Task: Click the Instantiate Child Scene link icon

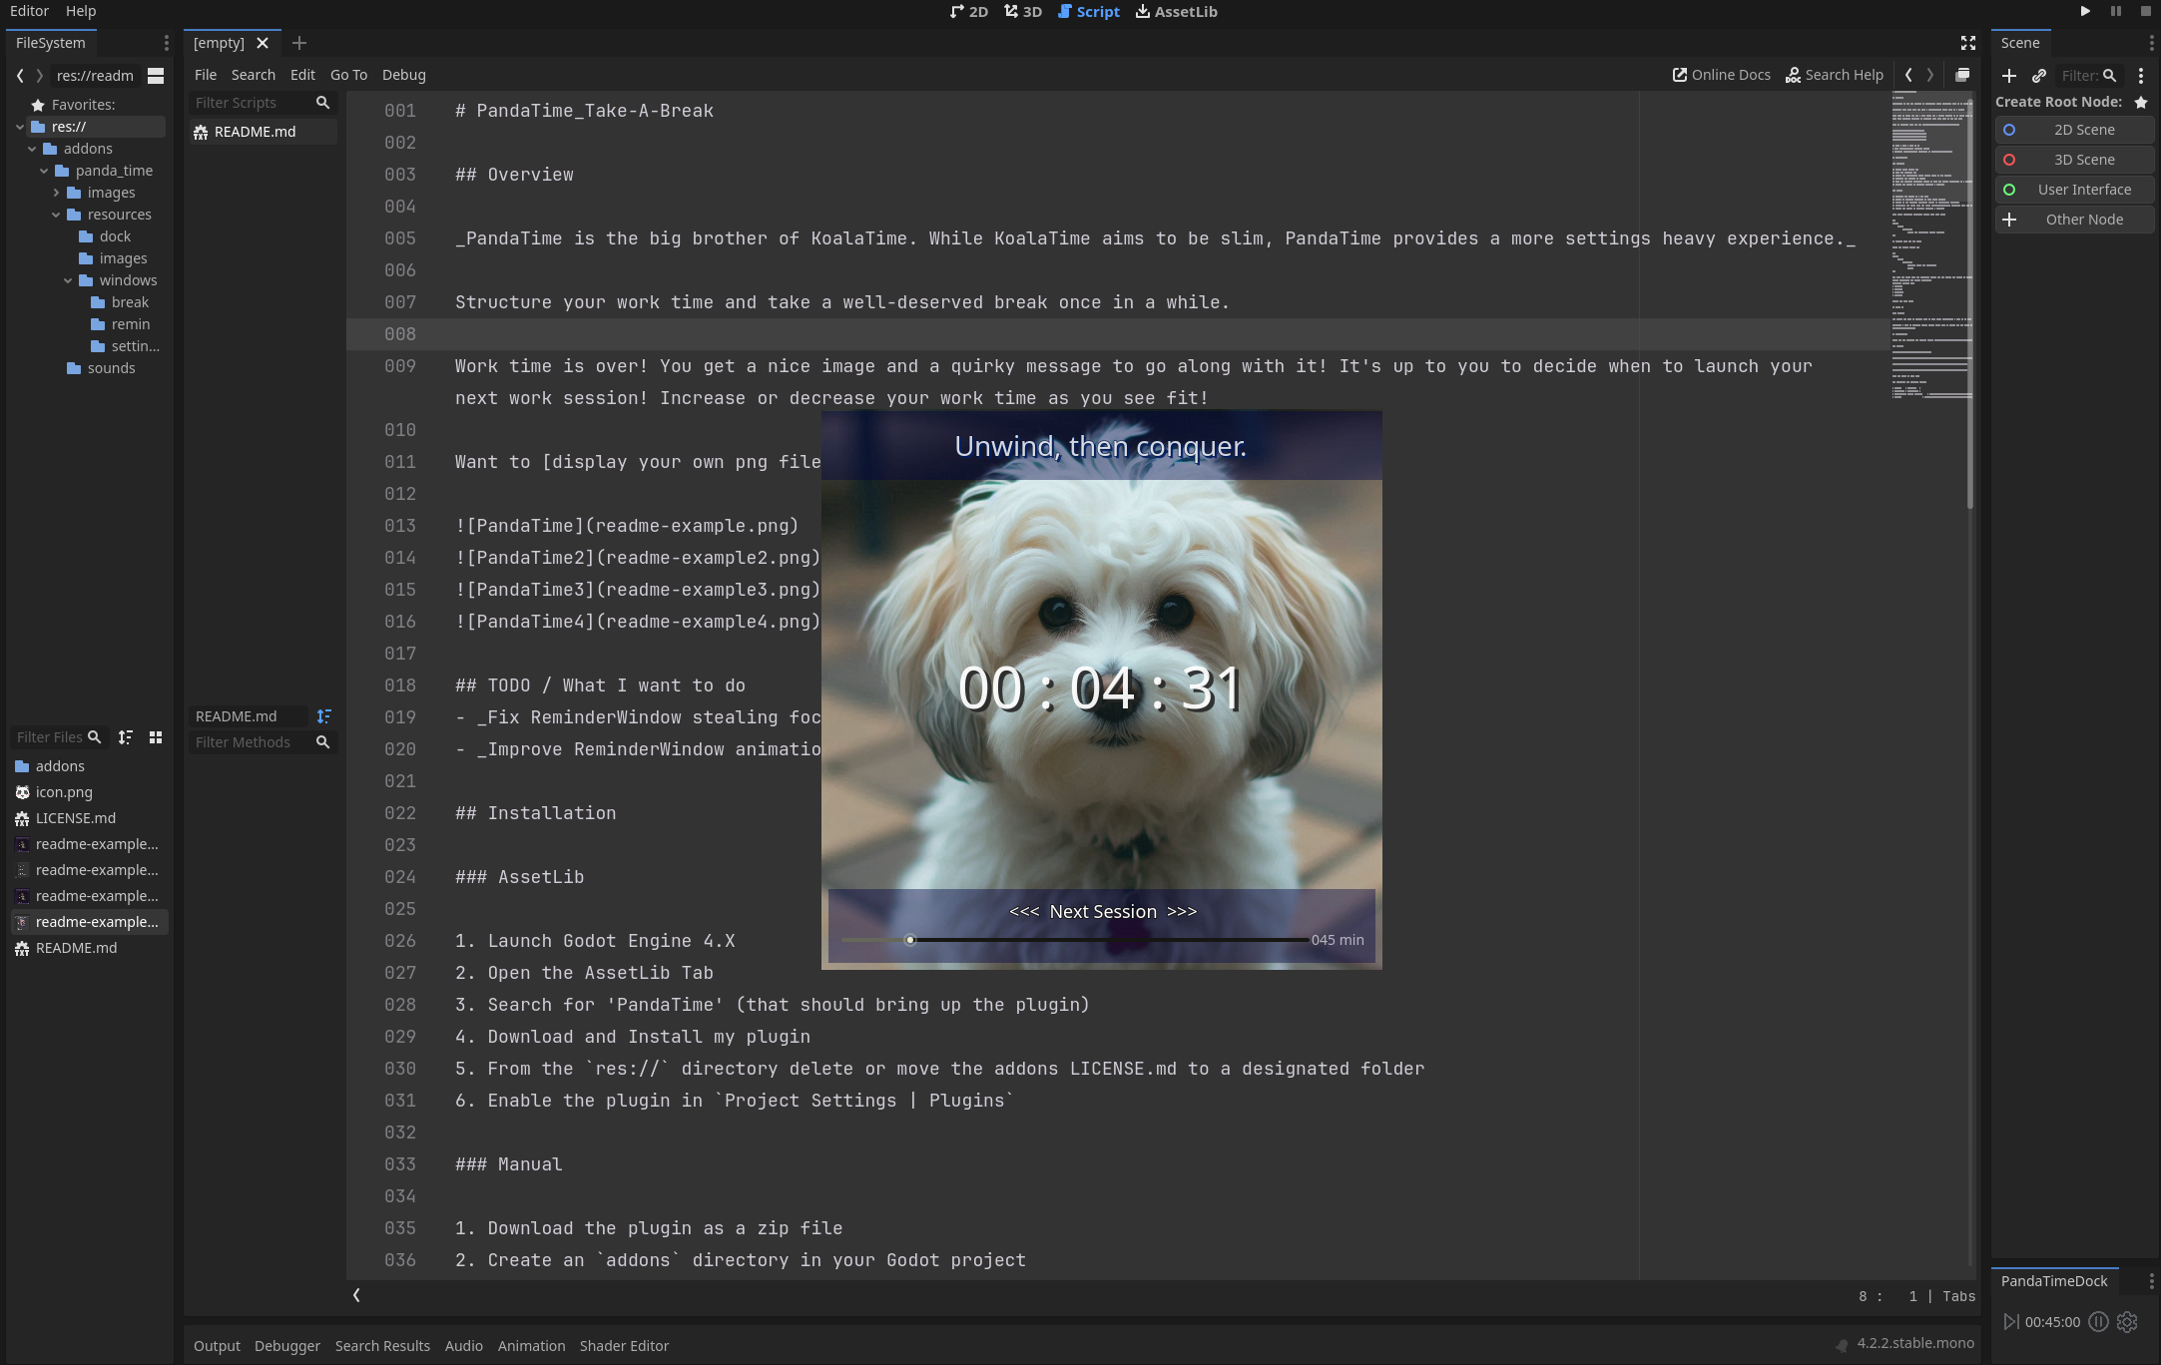Action: point(2039,76)
